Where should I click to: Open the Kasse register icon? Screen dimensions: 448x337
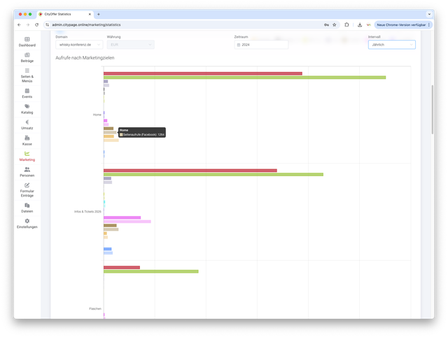click(27, 141)
